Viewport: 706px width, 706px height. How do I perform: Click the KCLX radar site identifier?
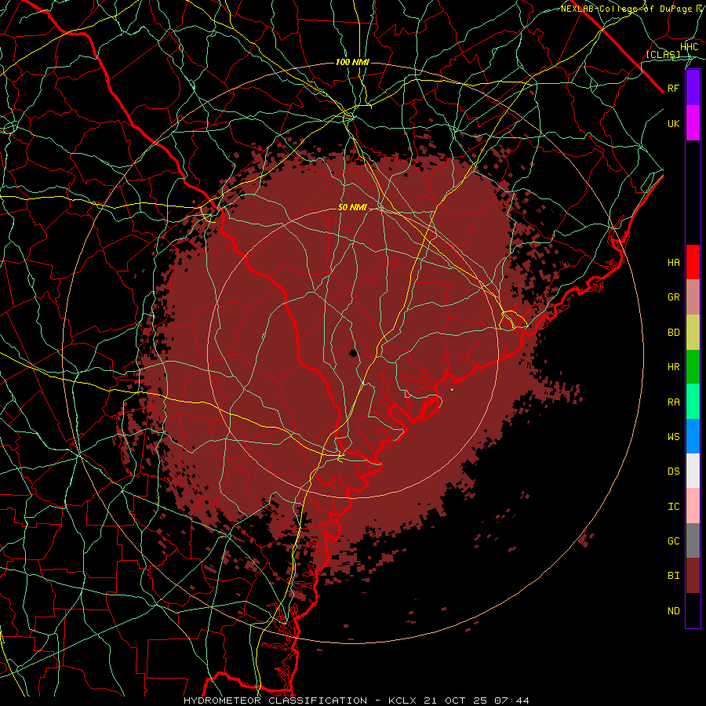point(402,701)
